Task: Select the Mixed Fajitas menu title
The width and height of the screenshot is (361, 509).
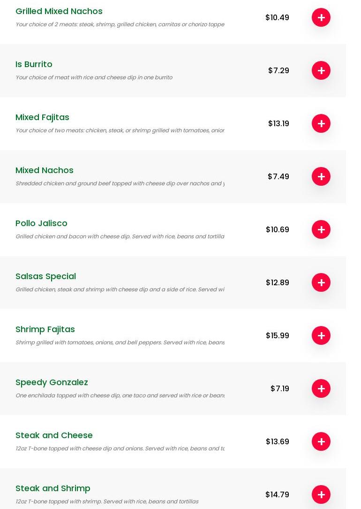Action: click(42, 117)
